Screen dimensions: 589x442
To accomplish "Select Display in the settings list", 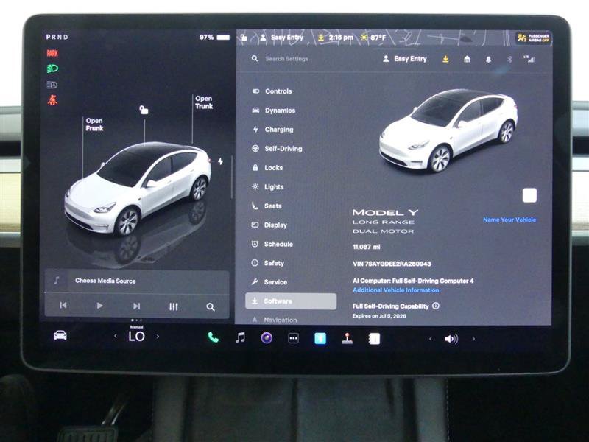I will 269,225.
